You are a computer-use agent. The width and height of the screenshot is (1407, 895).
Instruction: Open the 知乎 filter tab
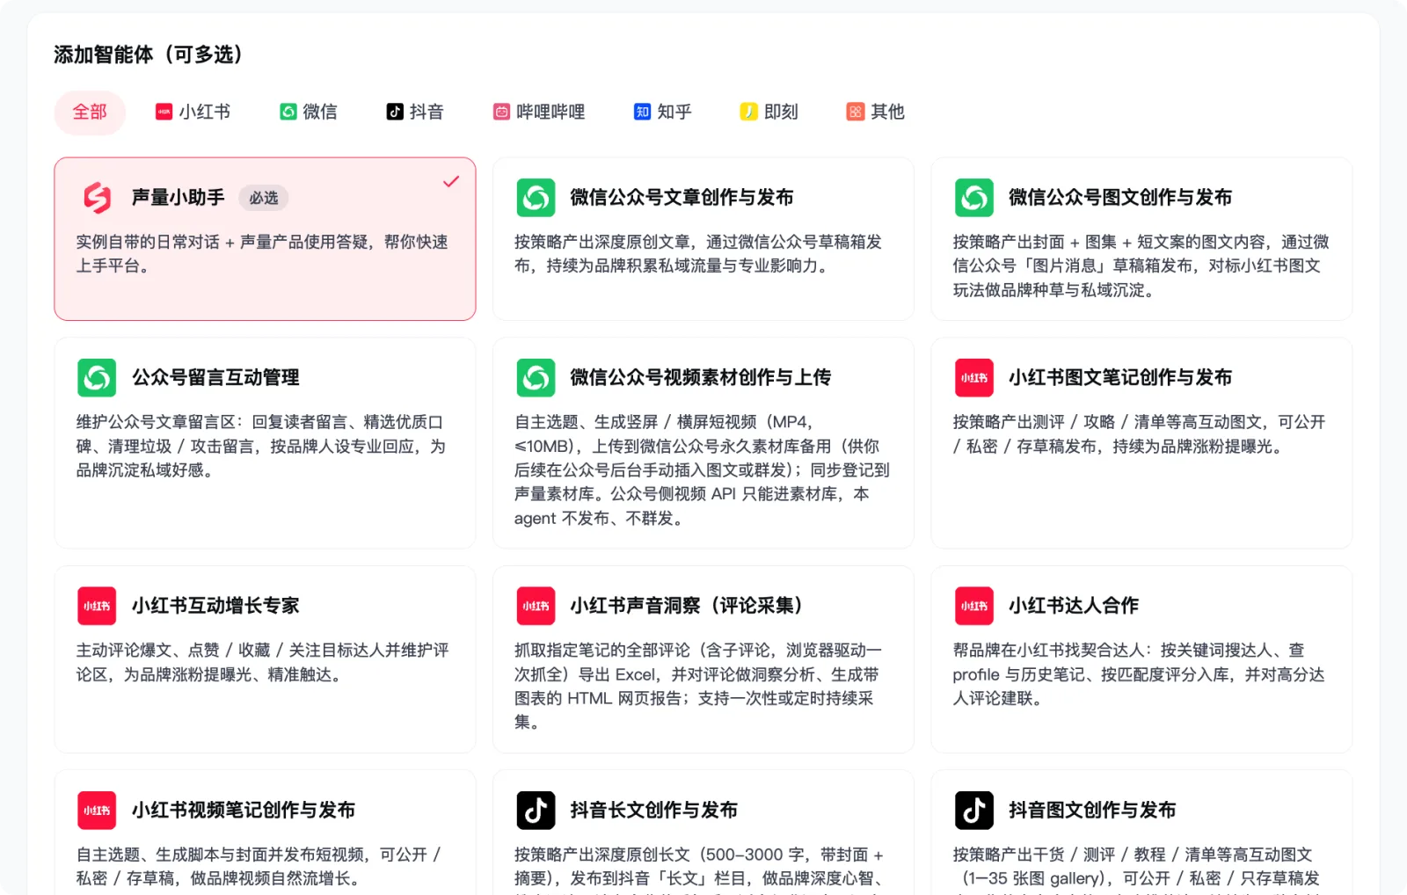[x=663, y=113]
